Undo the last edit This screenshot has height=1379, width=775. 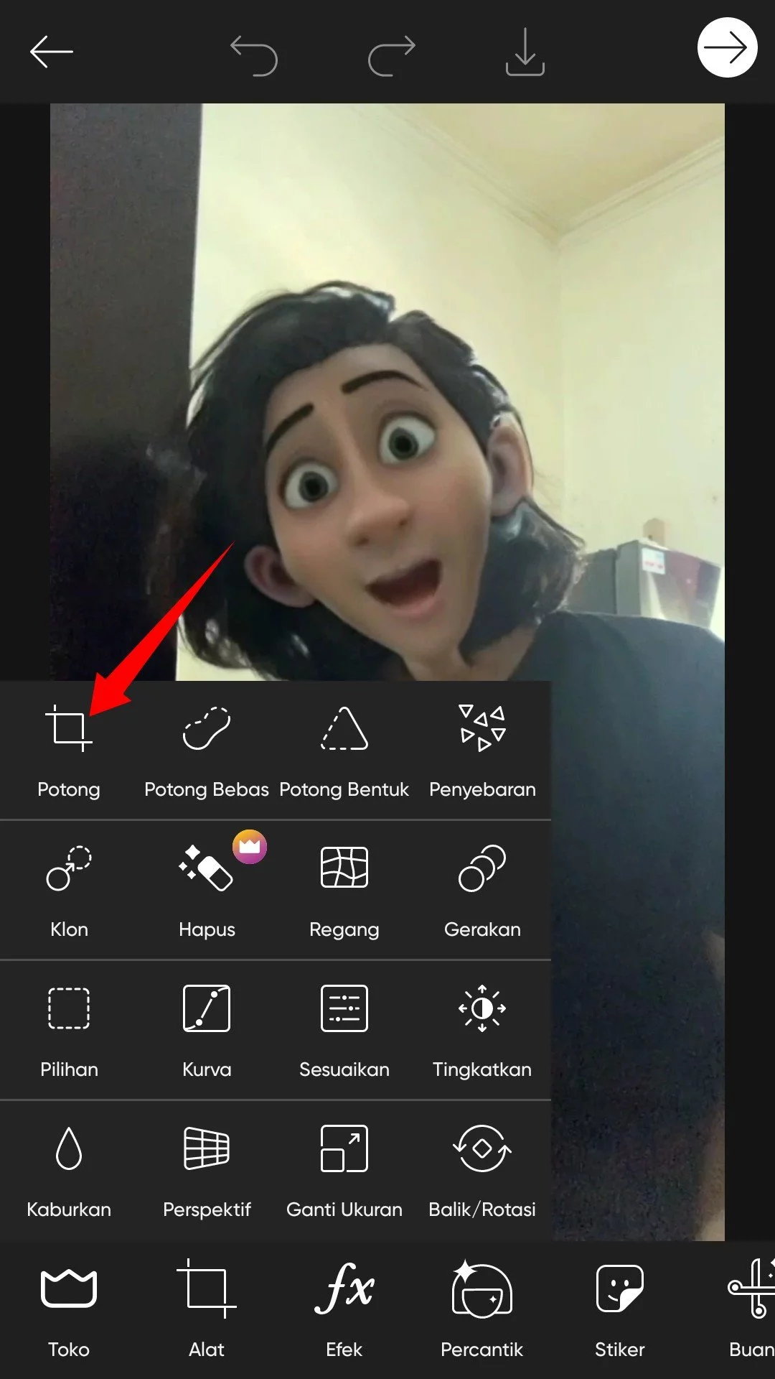coord(254,56)
